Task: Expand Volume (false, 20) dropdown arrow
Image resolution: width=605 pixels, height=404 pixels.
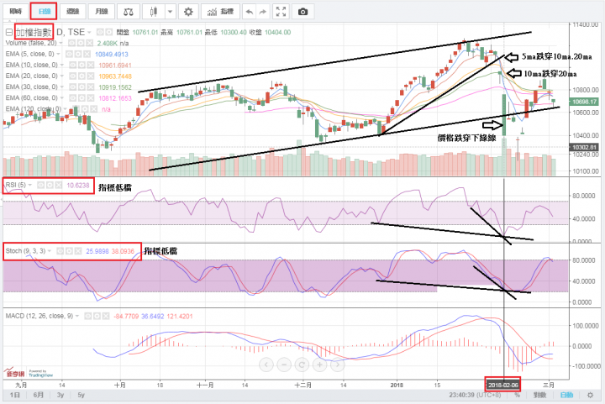Action: tap(60, 43)
